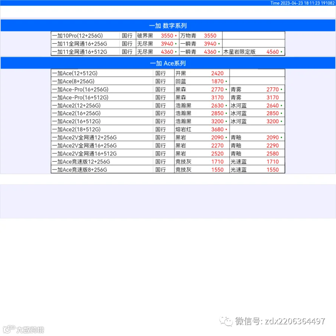
Task: Click price 1870 for 回蓝
Action: click(217, 81)
